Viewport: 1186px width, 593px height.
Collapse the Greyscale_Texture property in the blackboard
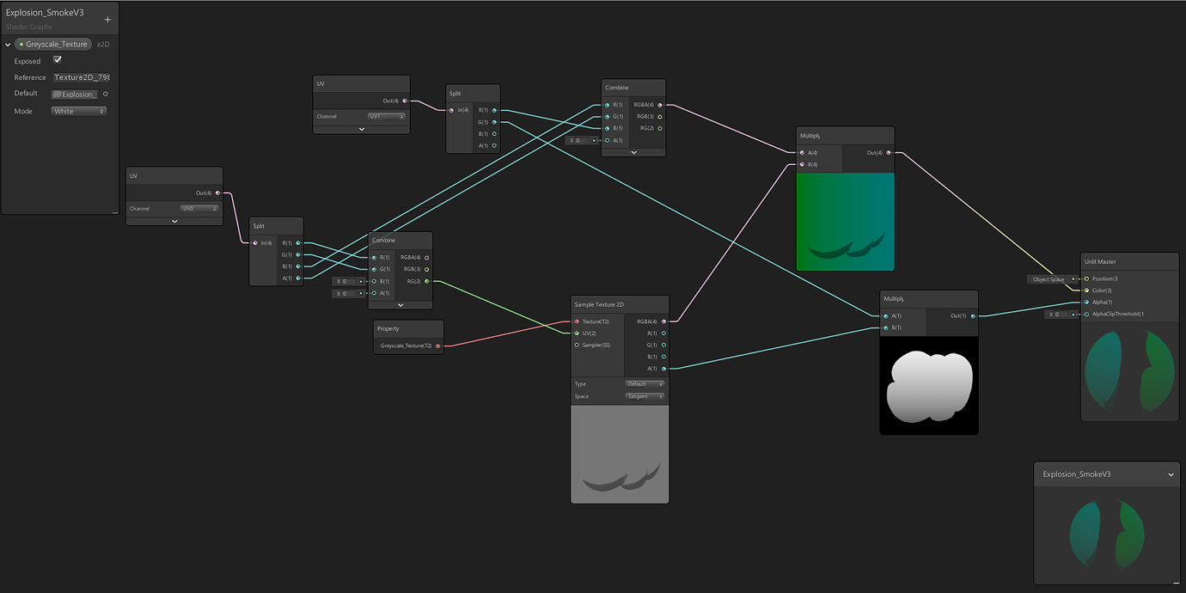[x=7, y=44]
